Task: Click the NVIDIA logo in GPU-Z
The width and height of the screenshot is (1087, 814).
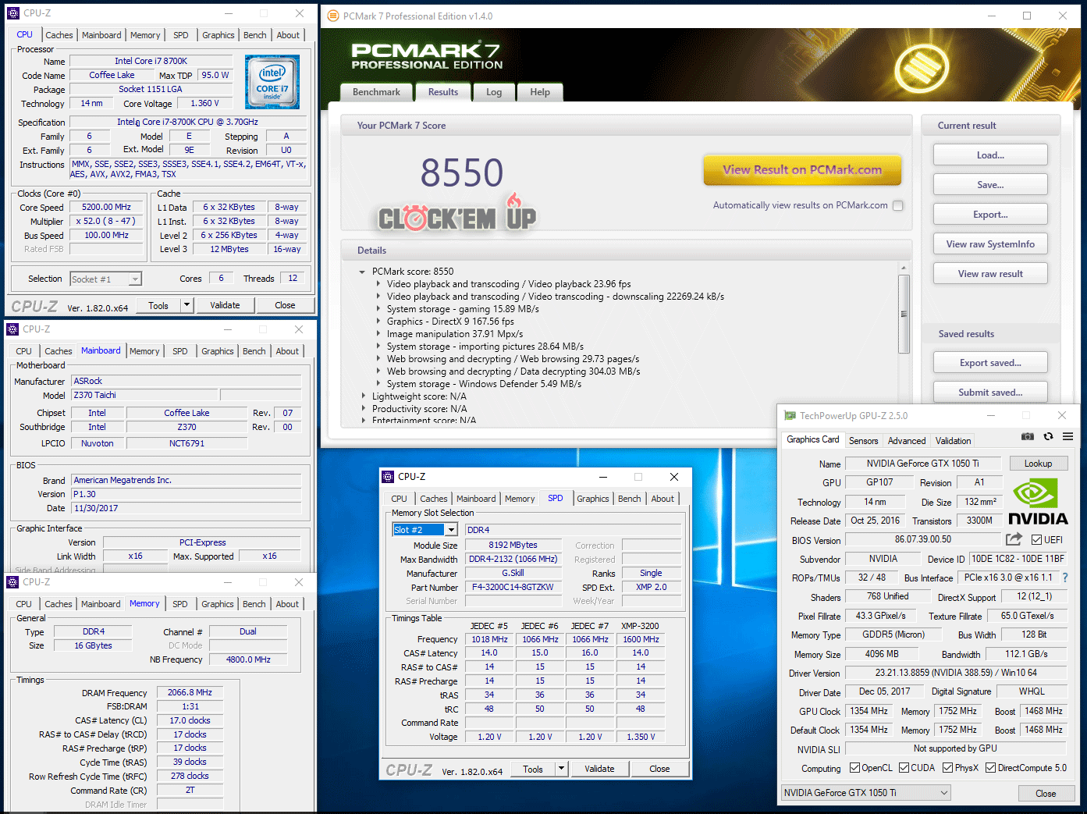Action: (1037, 502)
